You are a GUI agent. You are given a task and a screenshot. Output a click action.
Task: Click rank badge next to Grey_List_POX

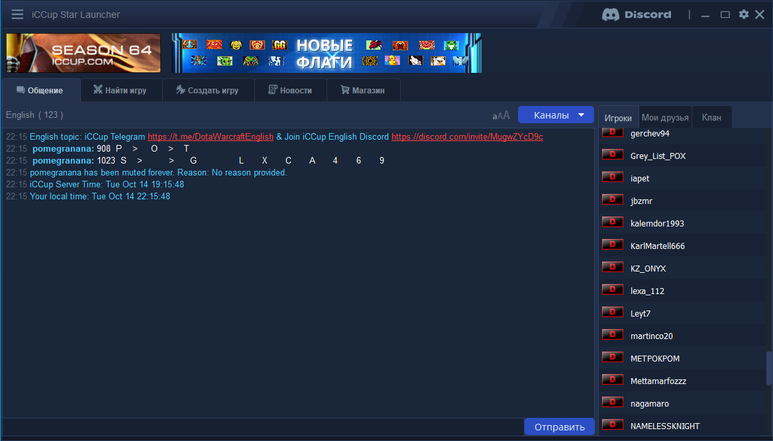(x=613, y=155)
